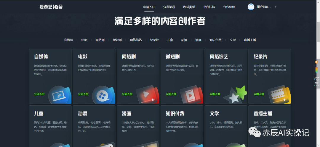Click the 儿童 card title
This screenshot has width=320, height=147.
coord(39,113)
